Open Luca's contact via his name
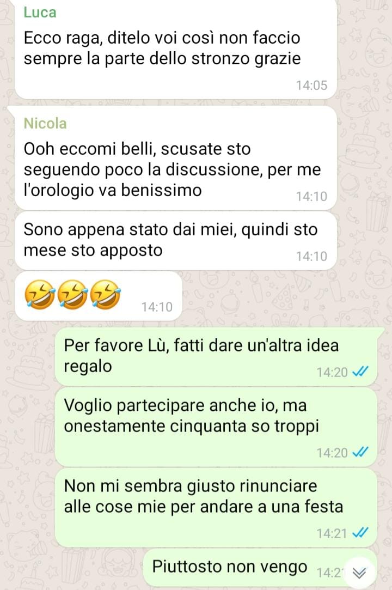 click(40, 12)
